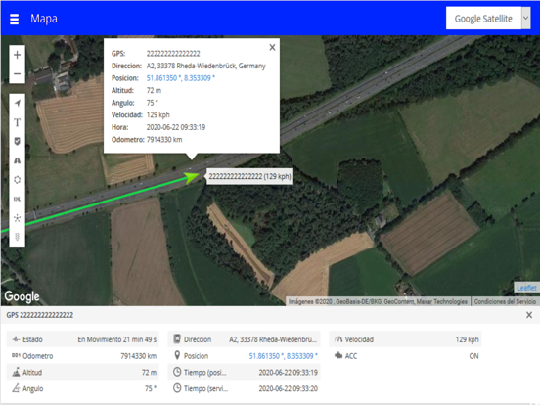The width and height of the screenshot is (540, 405).
Task: Open the Google Satellite map type dropdown
Action: [488, 19]
